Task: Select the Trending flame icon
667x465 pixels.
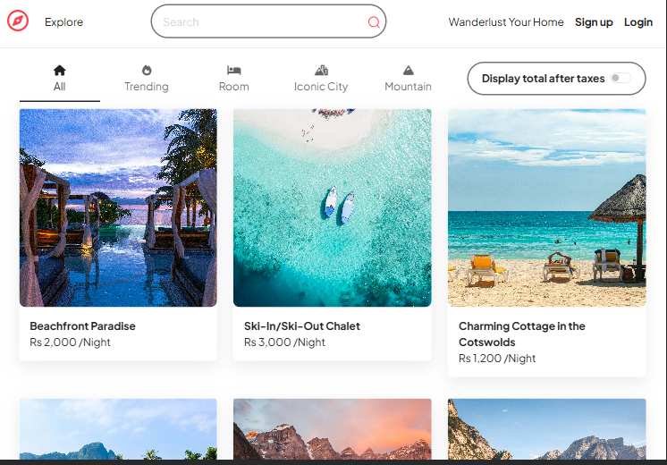Action: tap(147, 70)
